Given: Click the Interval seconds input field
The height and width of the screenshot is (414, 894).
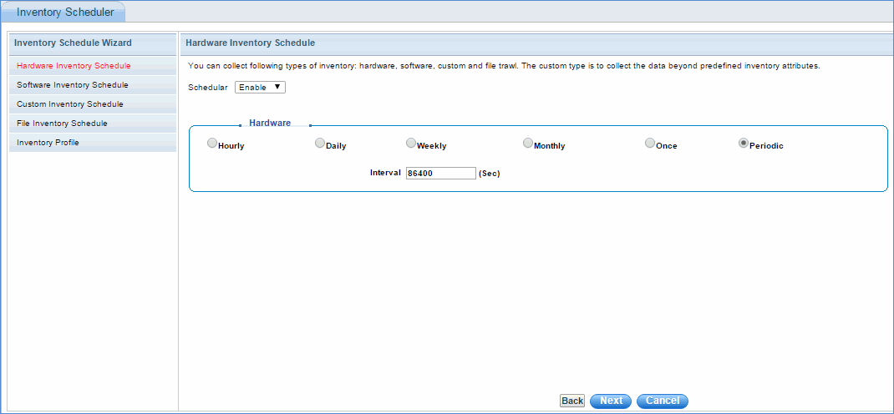Looking at the screenshot, I should (440, 174).
